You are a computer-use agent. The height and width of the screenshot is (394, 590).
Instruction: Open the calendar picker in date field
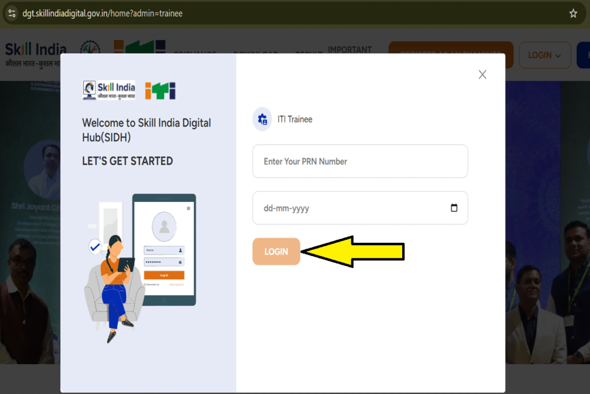pos(454,208)
